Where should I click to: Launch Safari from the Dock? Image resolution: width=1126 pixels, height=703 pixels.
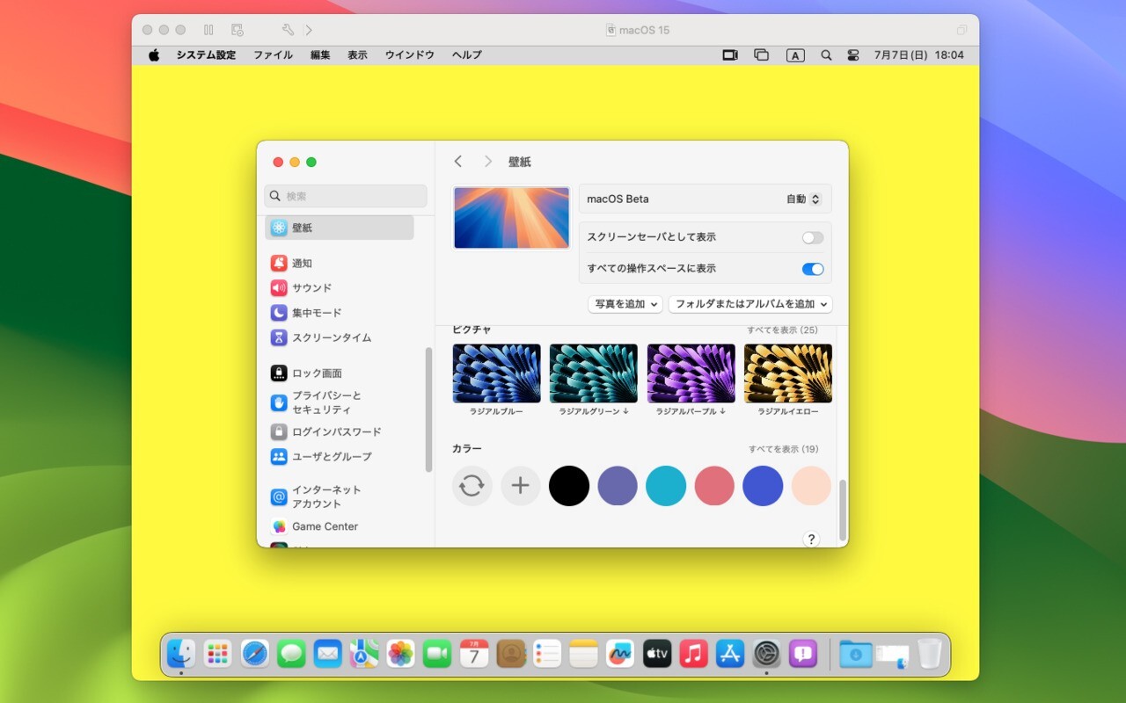point(254,653)
